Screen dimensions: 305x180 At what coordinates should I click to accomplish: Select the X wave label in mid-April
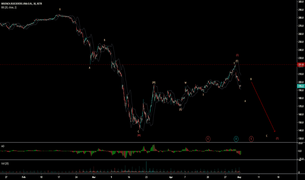(203, 95)
